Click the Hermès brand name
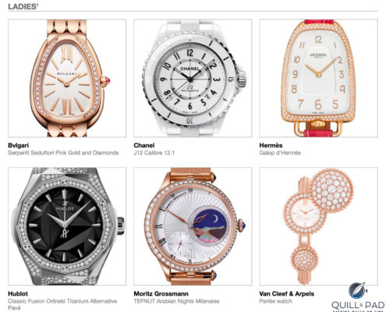This screenshot has height=312, width=386. click(x=271, y=145)
